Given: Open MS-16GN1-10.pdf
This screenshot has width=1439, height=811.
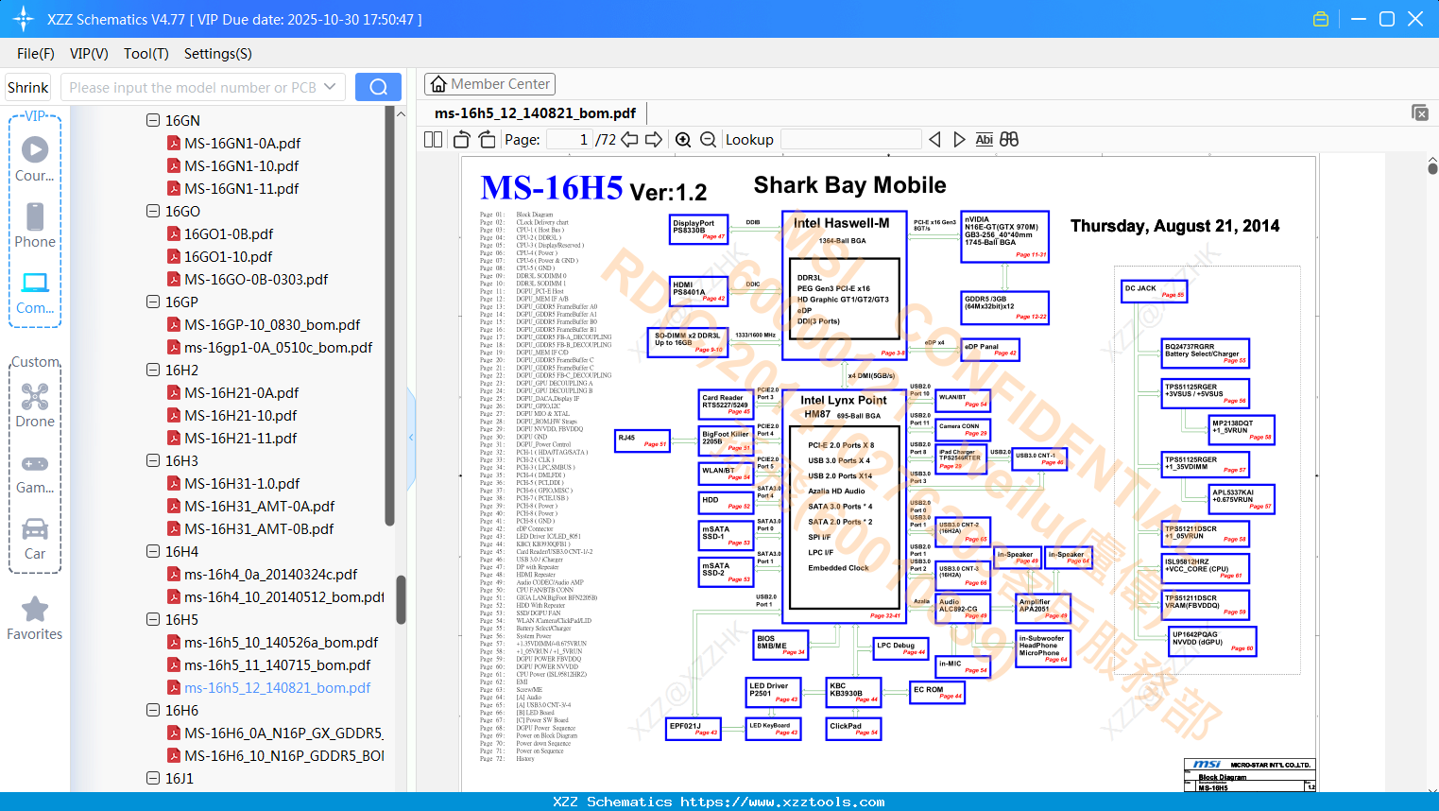Looking at the screenshot, I should coord(242,165).
